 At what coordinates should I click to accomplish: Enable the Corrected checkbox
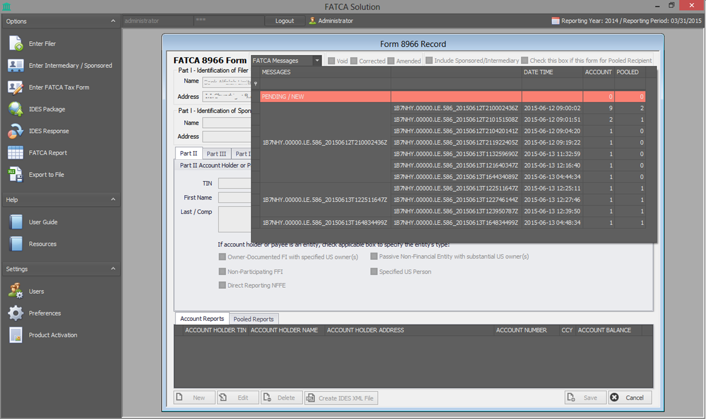(354, 61)
